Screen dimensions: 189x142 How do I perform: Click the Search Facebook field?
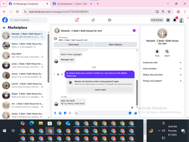[28, 20]
